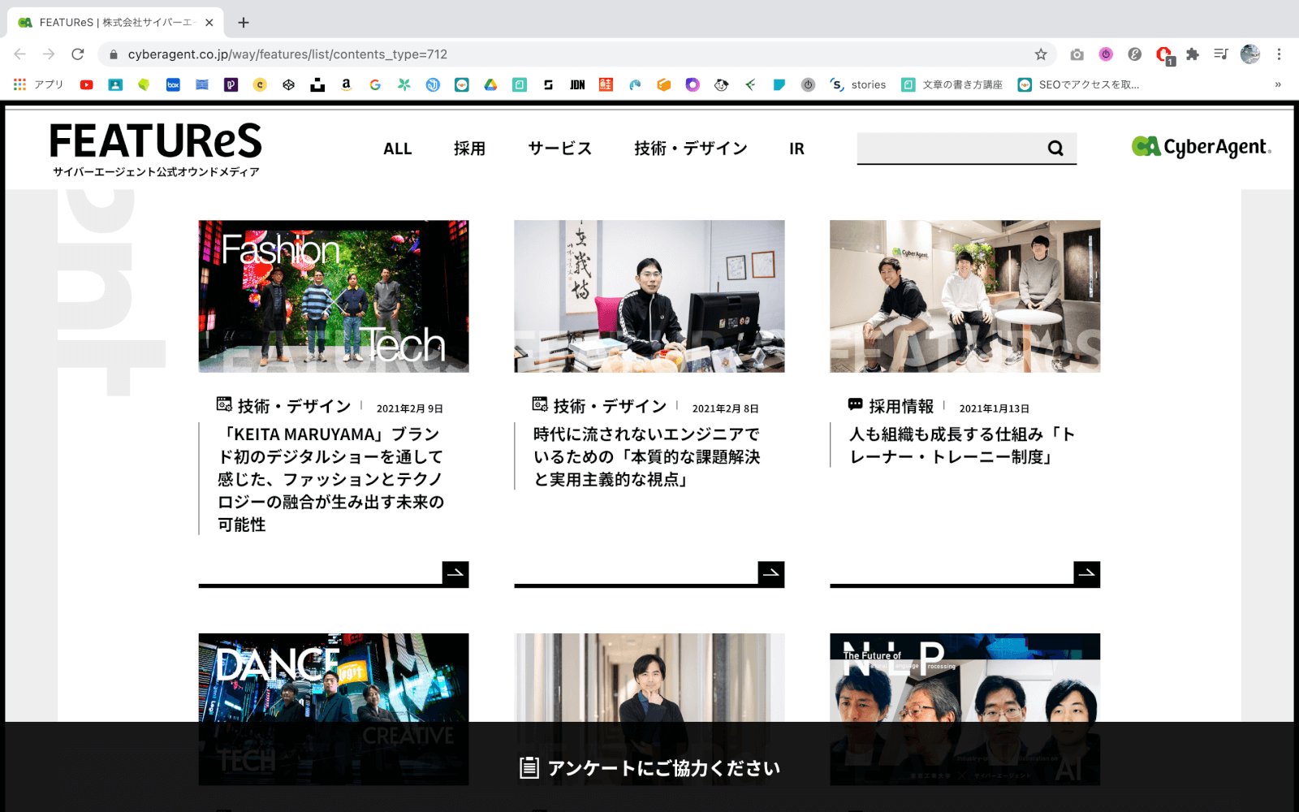Open the Unsplash bookmark icon
Viewport: 1299px width, 812px height.
tap(317, 84)
